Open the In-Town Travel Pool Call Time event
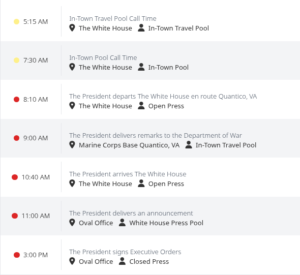Image resolution: width=300 pixels, height=275 pixels. pos(113,18)
